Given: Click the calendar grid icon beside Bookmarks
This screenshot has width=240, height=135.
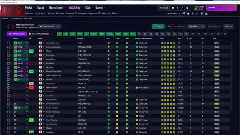Looking at the screenshot, I should point(206,13).
